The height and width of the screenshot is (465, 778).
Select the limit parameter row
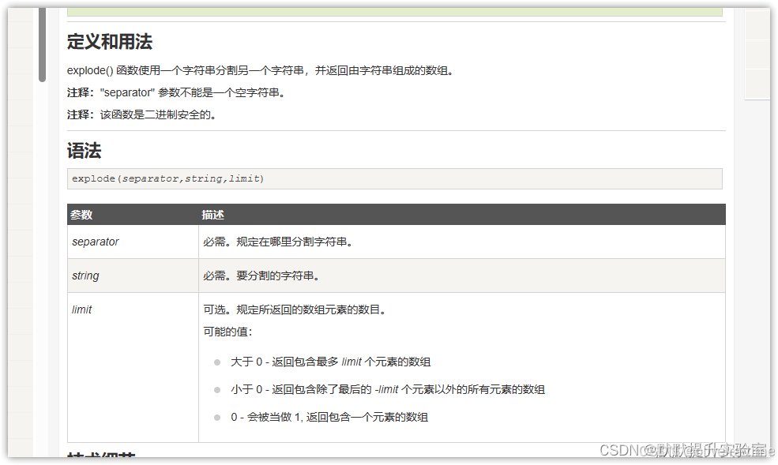[81, 309]
